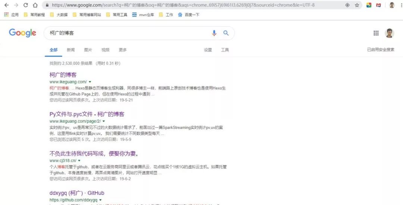Click the location target icon in address bar
Screen dimensions: 403x205
click(347, 5)
